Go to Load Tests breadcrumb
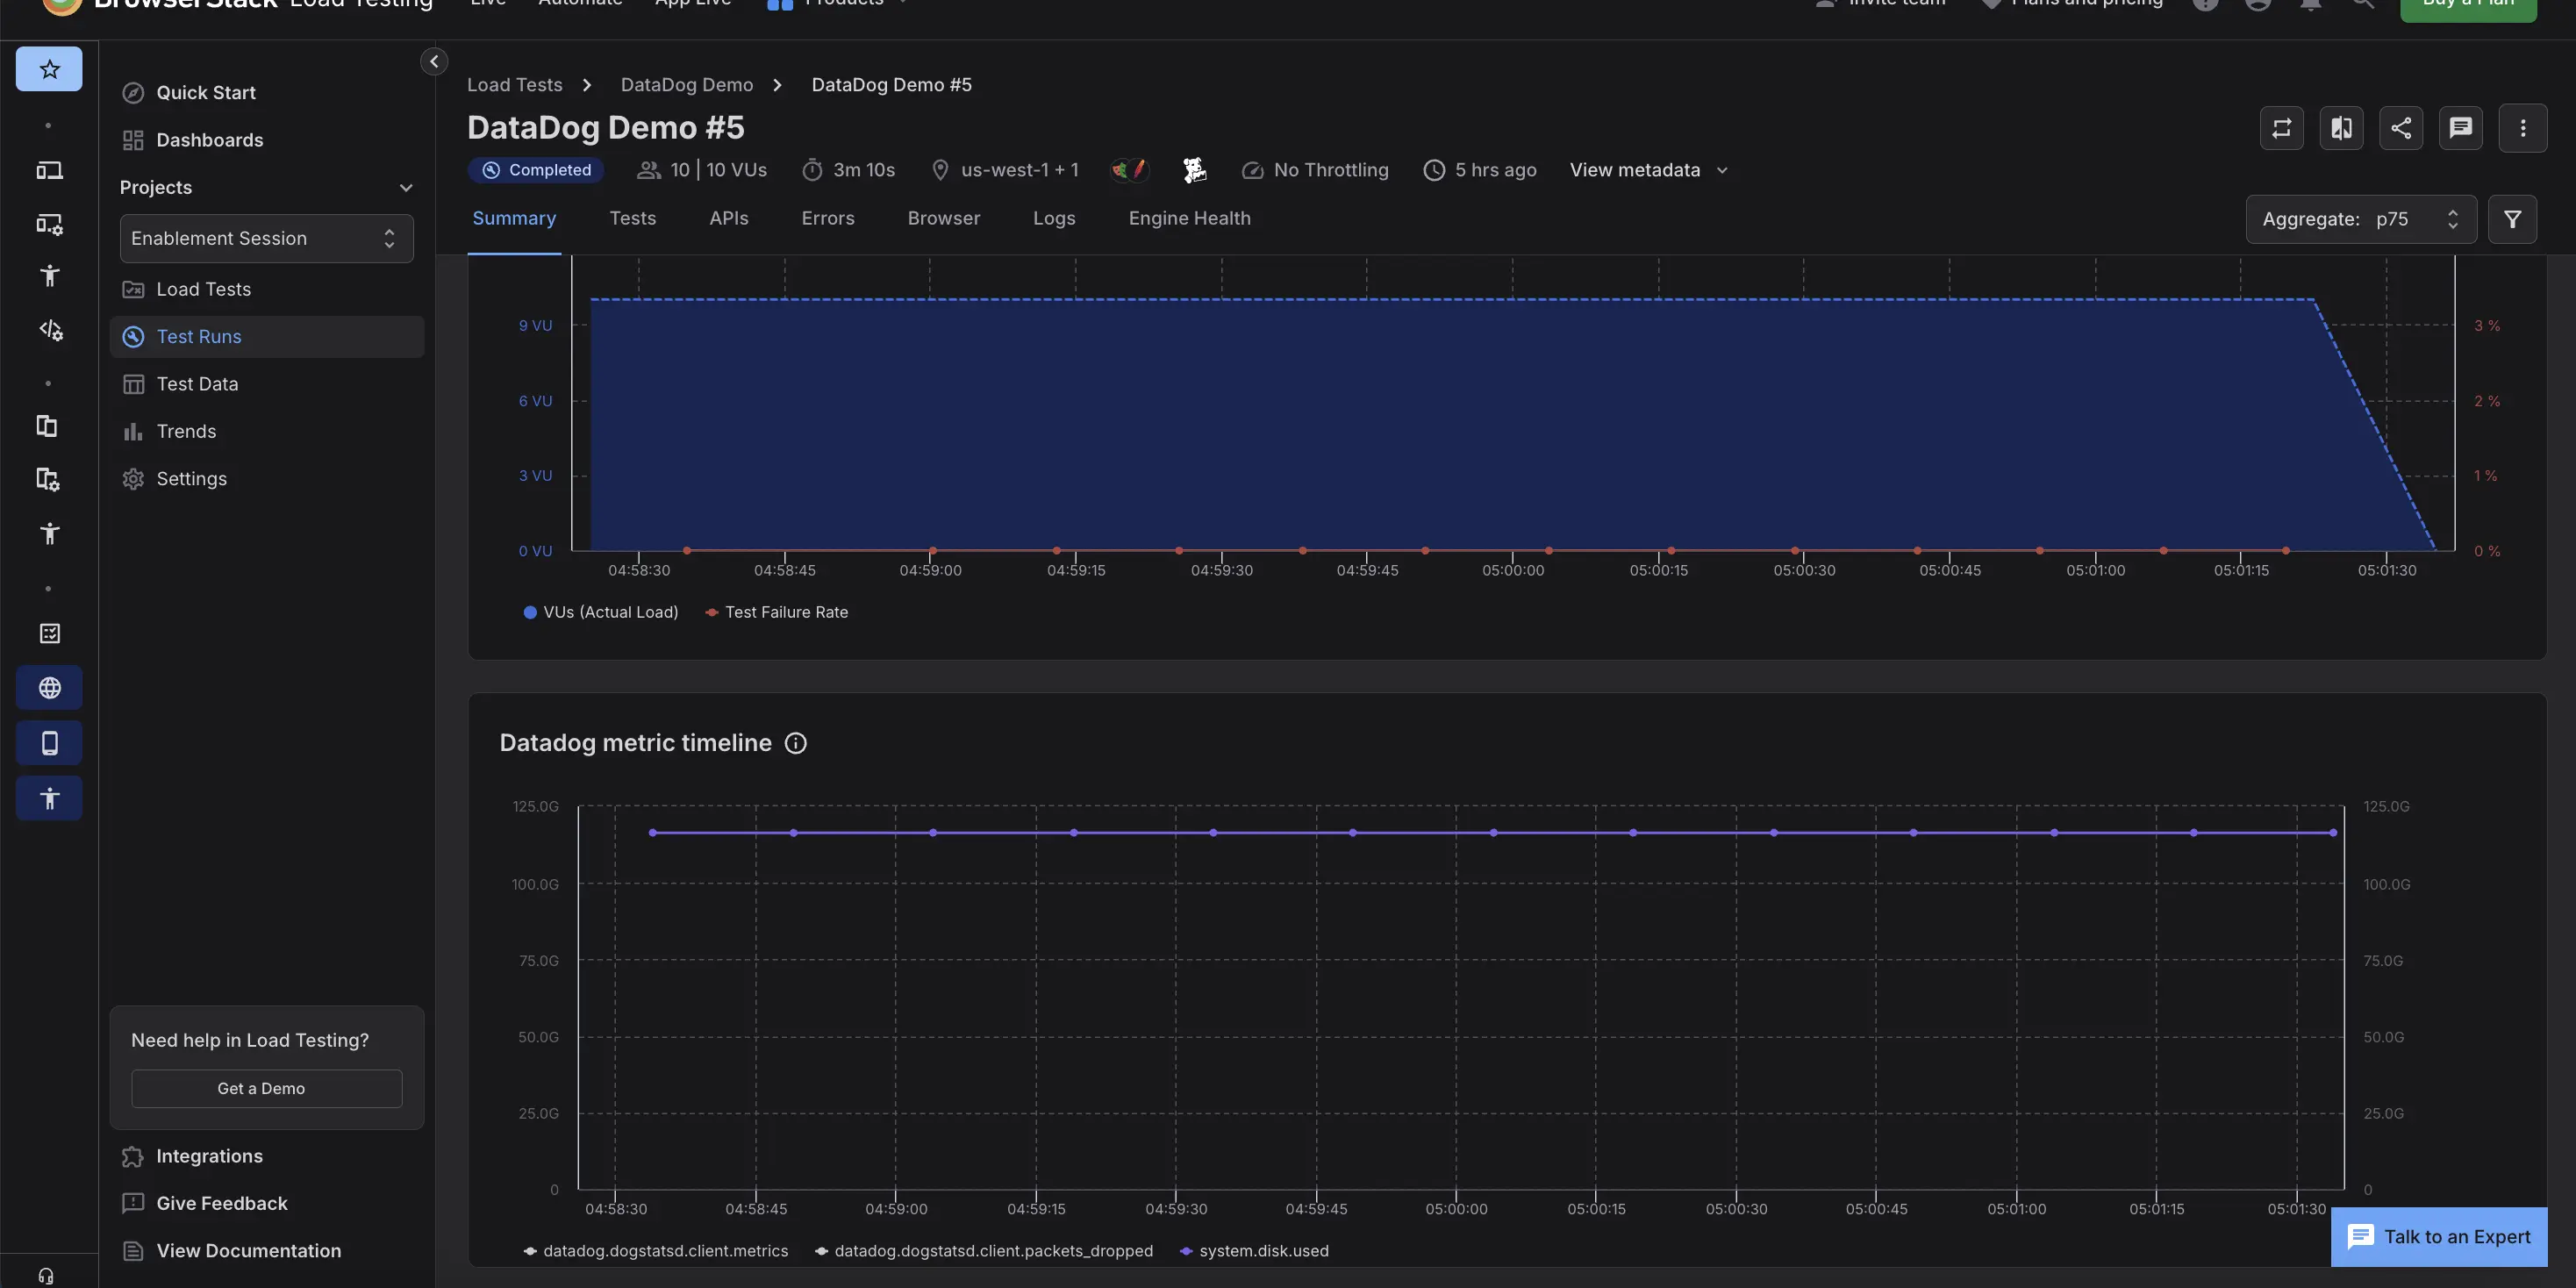 point(515,85)
